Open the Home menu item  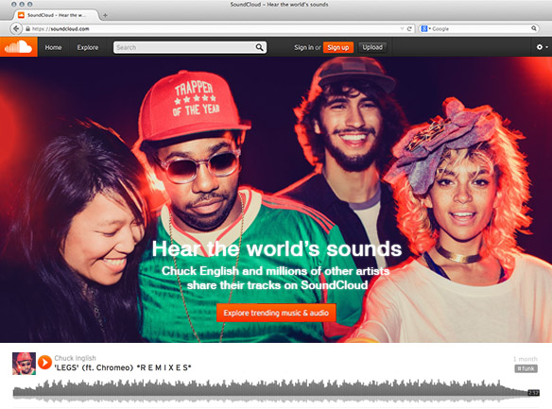click(x=53, y=47)
